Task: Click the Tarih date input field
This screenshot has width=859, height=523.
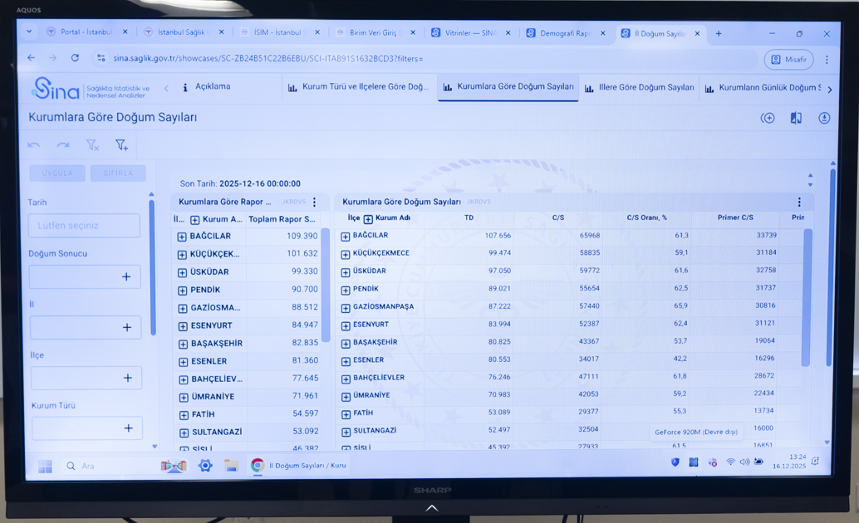Action: click(x=84, y=225)
